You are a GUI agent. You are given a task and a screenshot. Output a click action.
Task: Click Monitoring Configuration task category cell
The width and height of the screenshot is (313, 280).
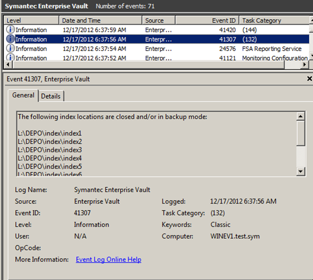tap(275, 58)
